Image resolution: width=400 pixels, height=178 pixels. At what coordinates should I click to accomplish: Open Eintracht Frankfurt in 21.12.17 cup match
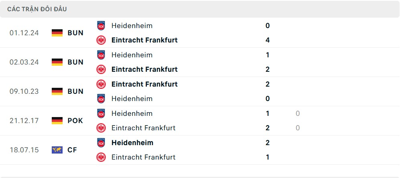point(143,128)
